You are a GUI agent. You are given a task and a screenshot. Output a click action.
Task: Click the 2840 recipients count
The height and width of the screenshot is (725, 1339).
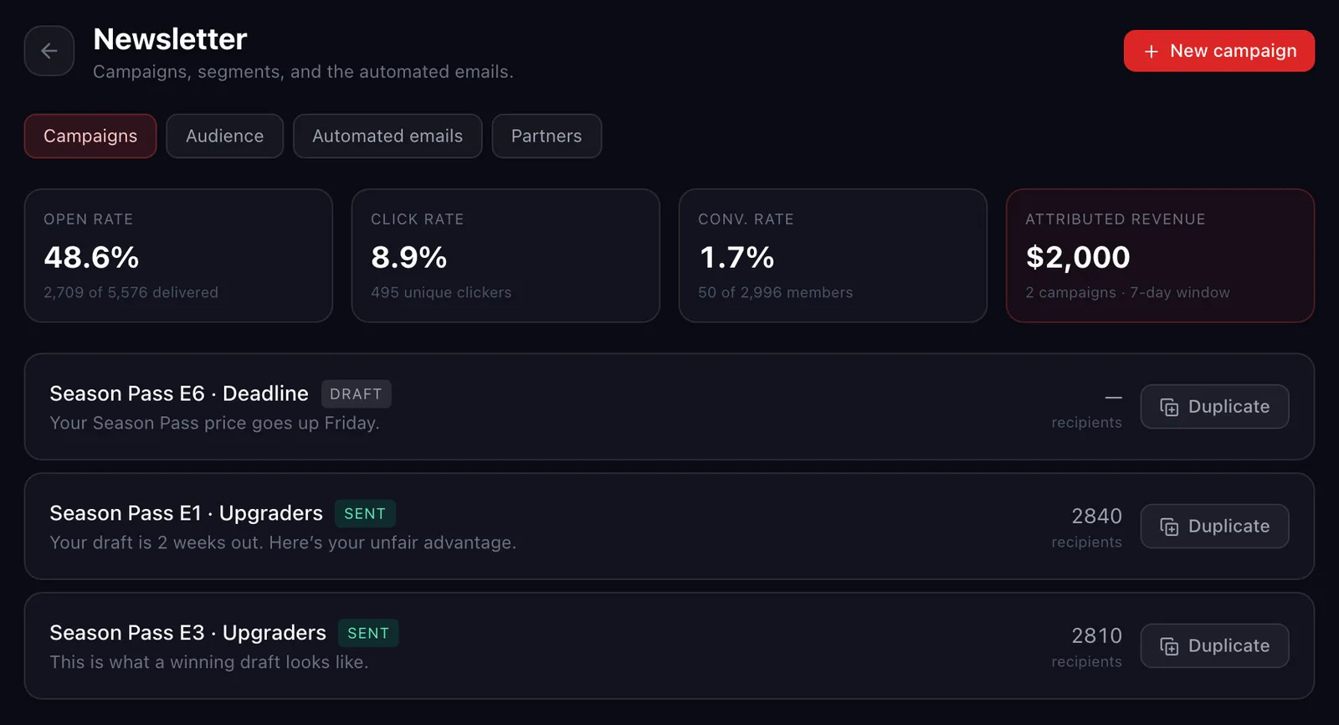1096,516
